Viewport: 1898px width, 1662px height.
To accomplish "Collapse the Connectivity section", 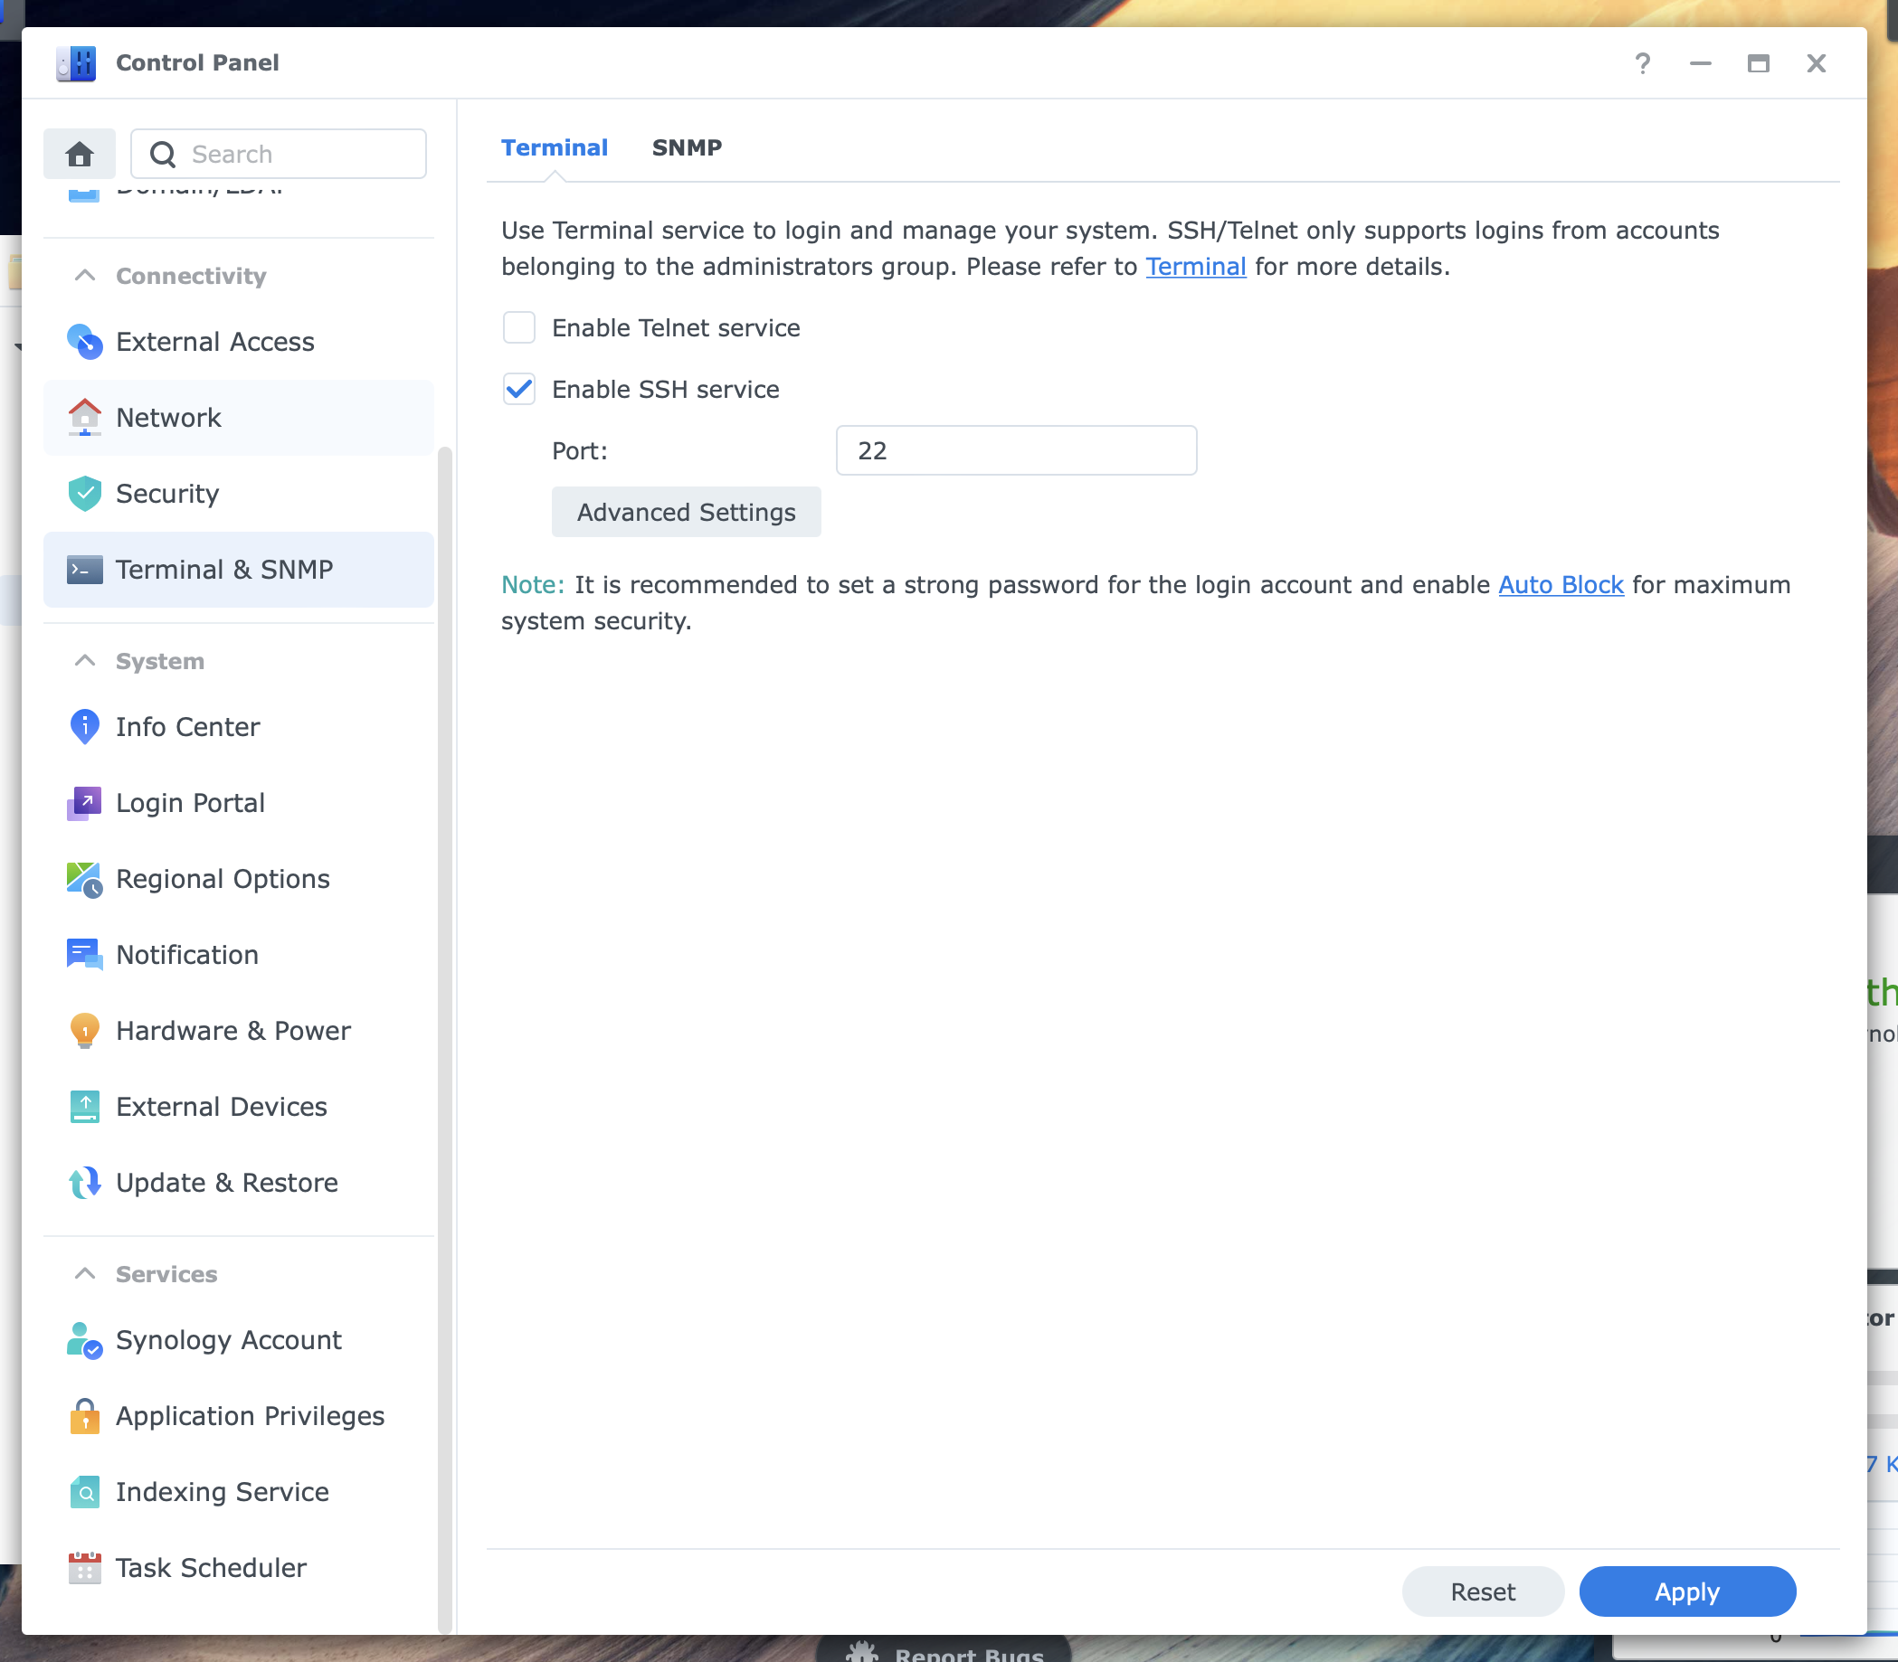I will tap(84, 276).
